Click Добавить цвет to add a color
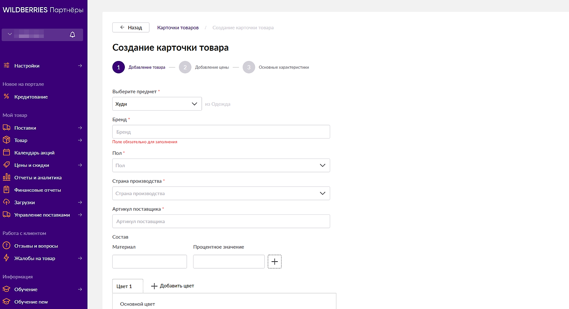569x309 pixels. pyautogui.click(x=173, y=286)
